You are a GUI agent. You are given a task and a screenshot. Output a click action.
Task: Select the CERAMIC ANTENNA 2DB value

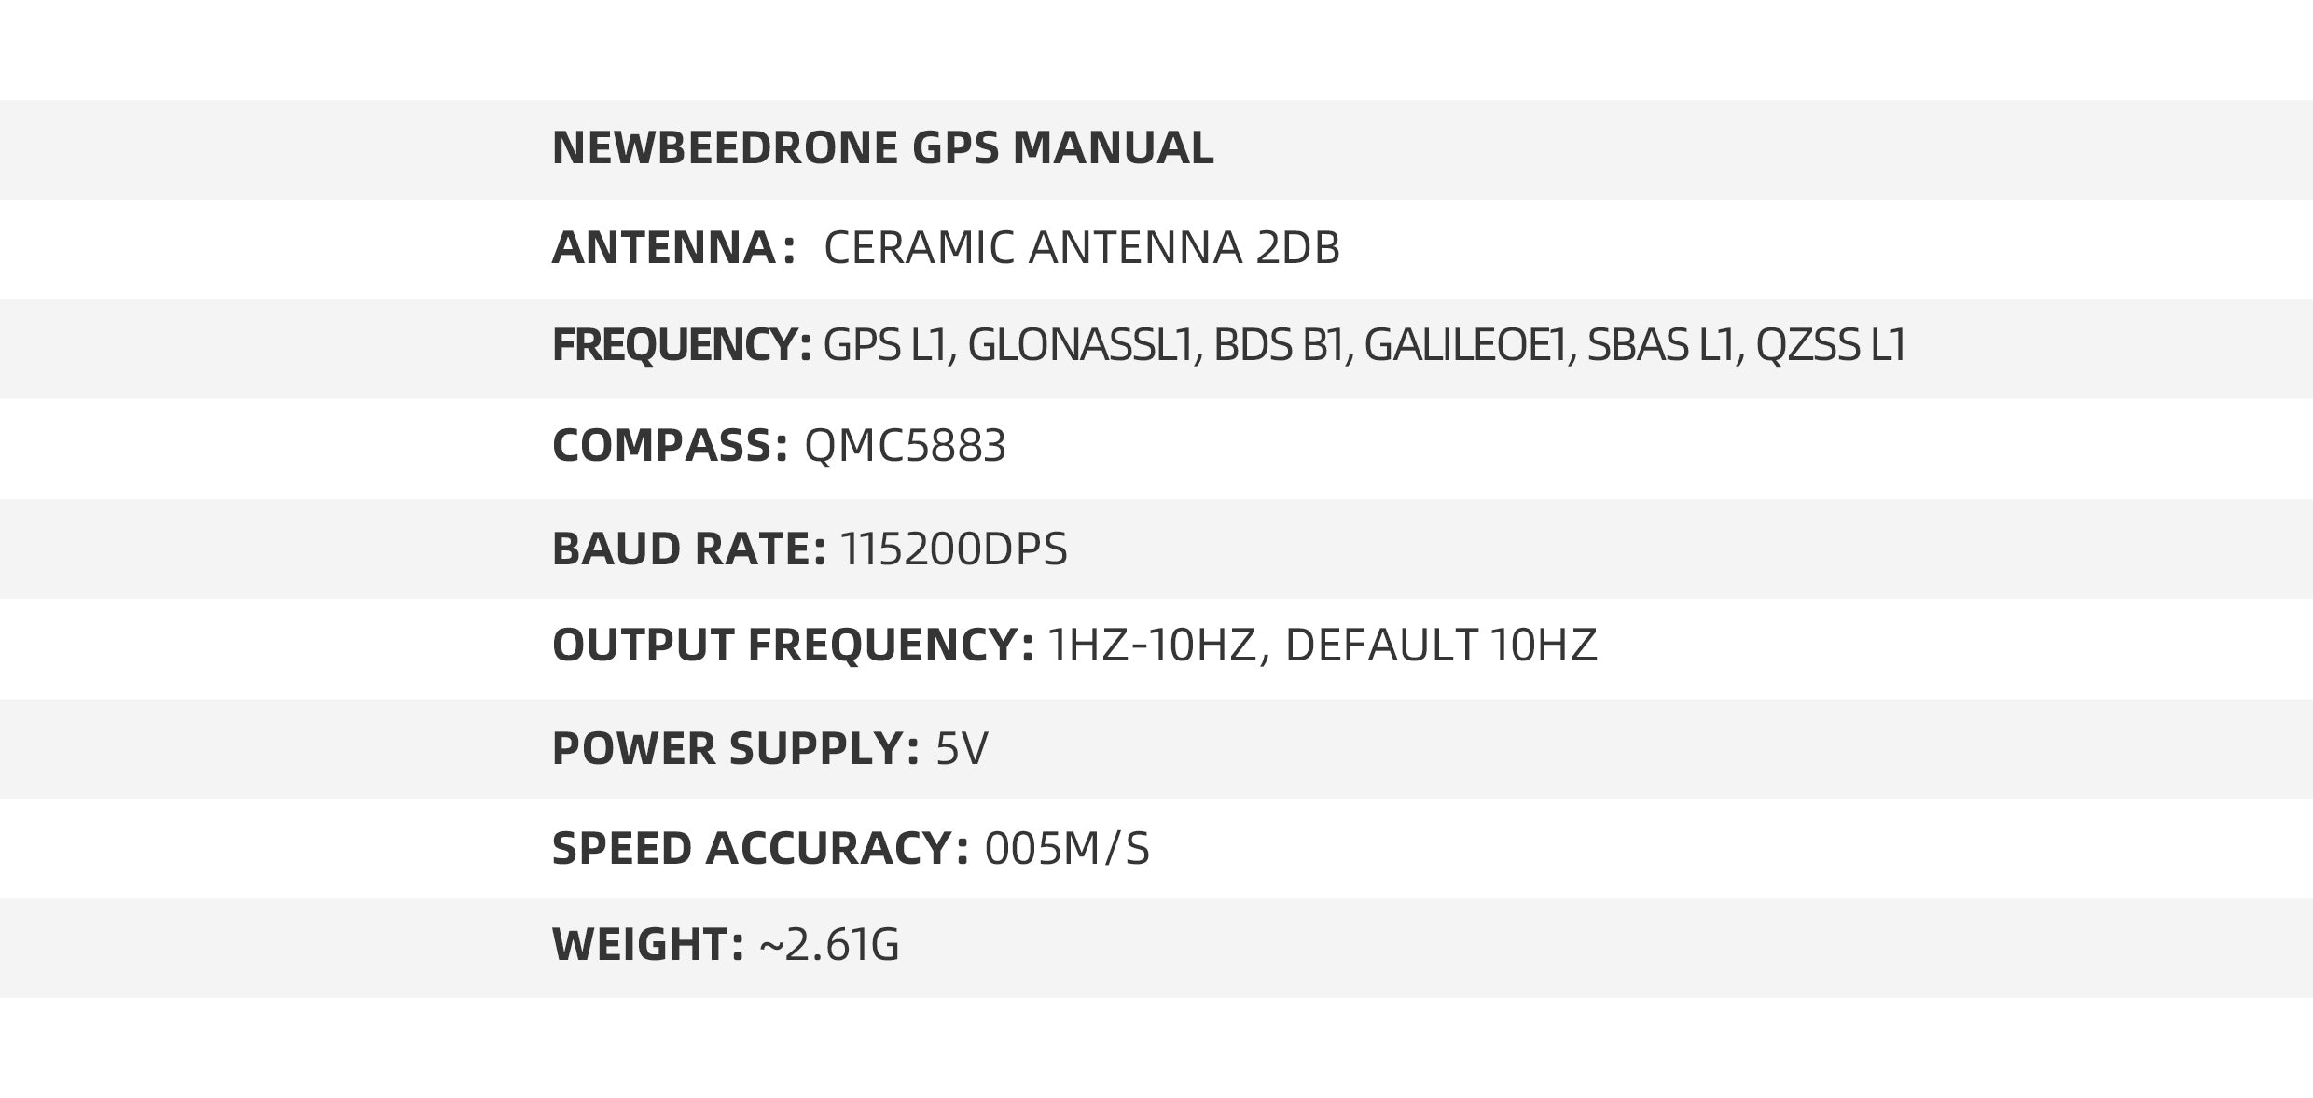tap(1081, 248)
